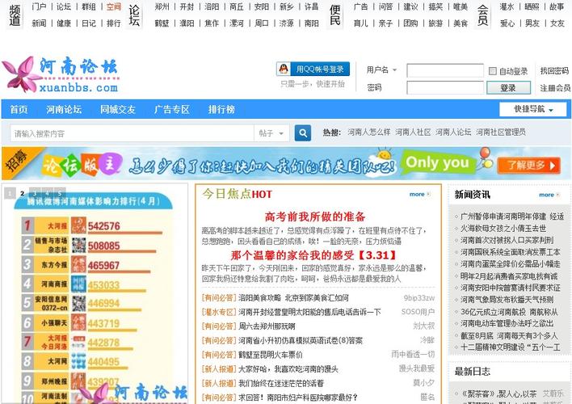Click 开封 in the top forum list
The image size is (572, 404).
[187, 6]
